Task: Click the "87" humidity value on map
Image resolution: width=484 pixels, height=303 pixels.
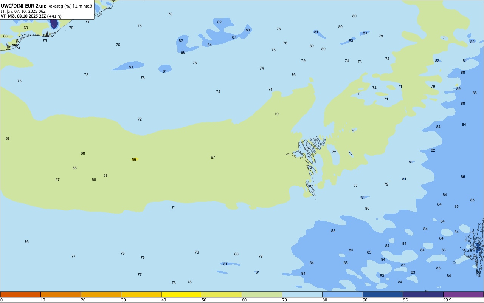Action: click(234, 37)
